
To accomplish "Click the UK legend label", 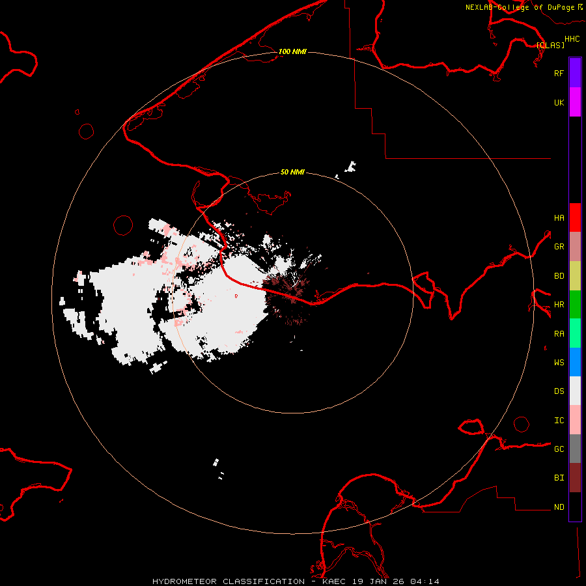I will click(559, 102).
